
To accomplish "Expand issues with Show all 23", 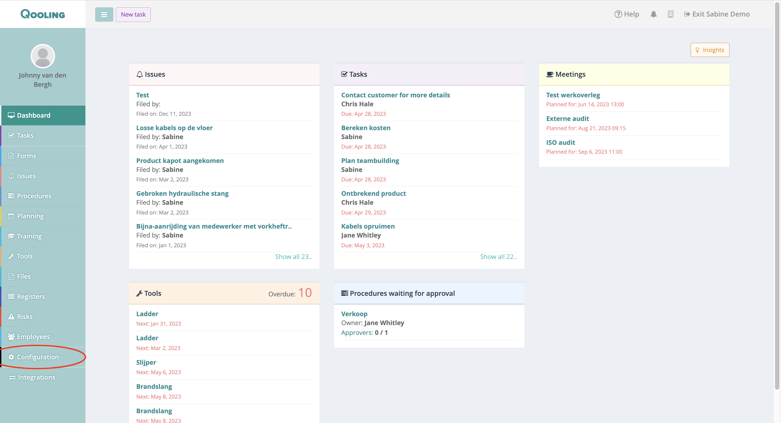I will click(x=293, y=257).
